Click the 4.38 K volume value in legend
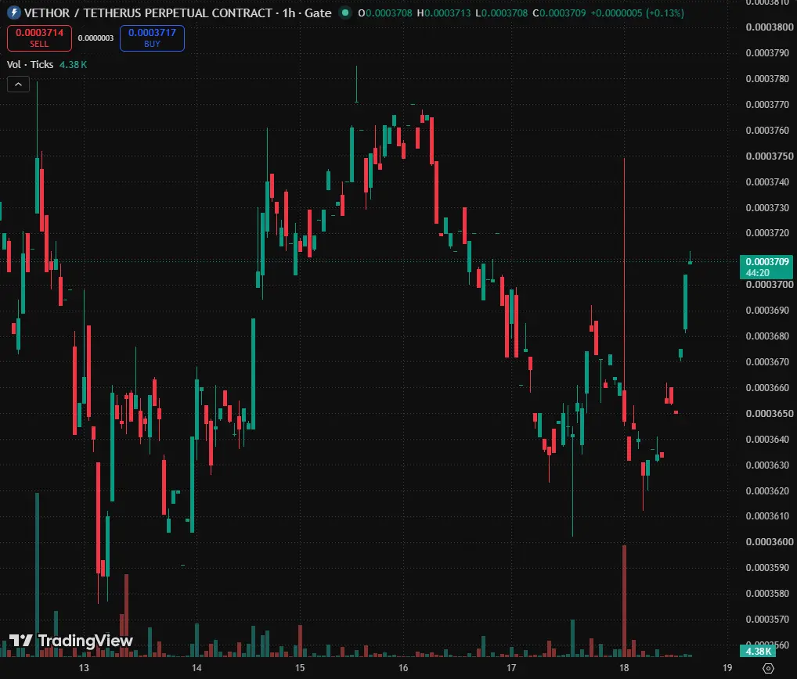Screen dimensions: 797x679 (x=73, y=64)
